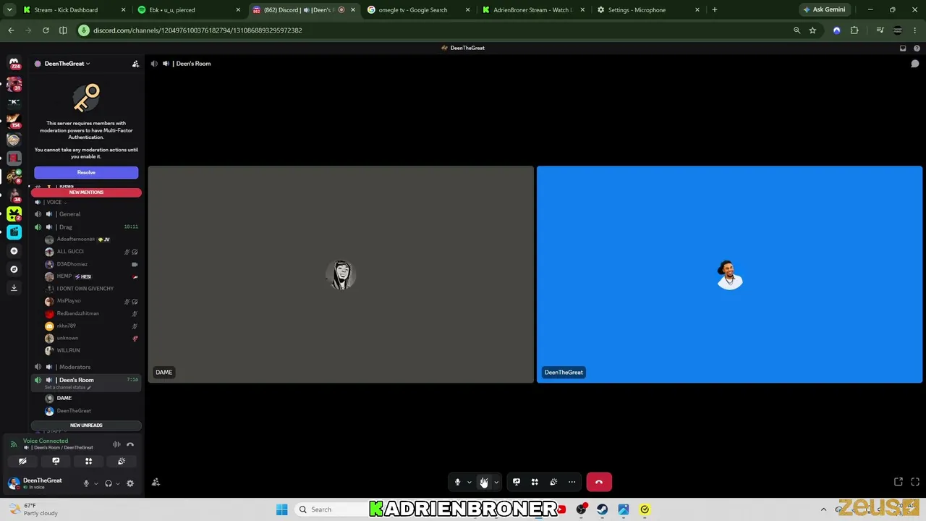Show chat icon at top right

tap(914, 64)
